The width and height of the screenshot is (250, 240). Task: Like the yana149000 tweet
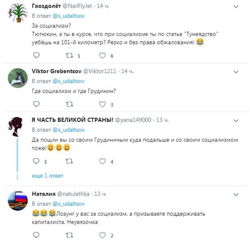click(x=102, y=161)
